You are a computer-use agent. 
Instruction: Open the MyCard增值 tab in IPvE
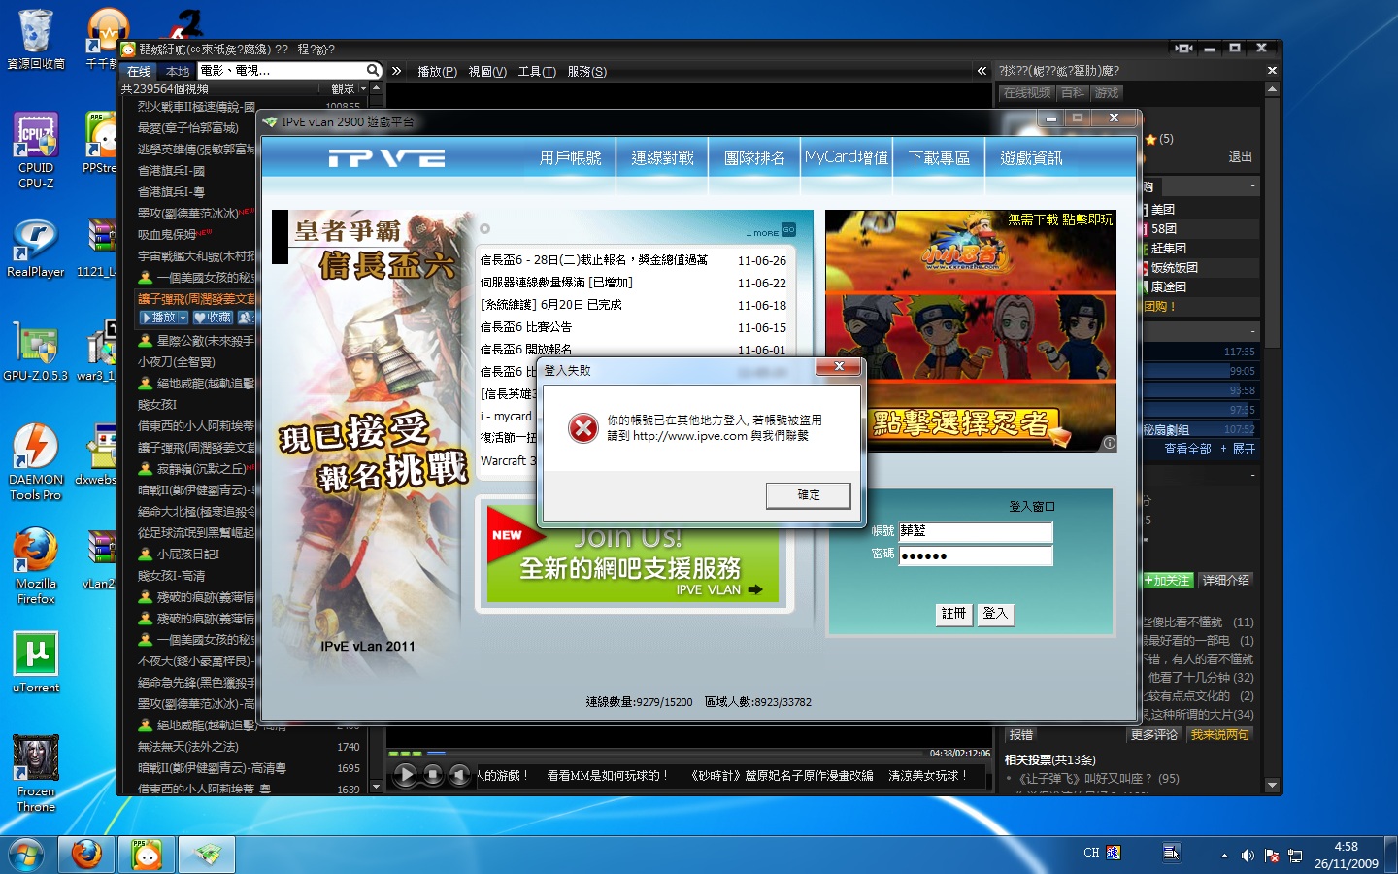point(847,157)
